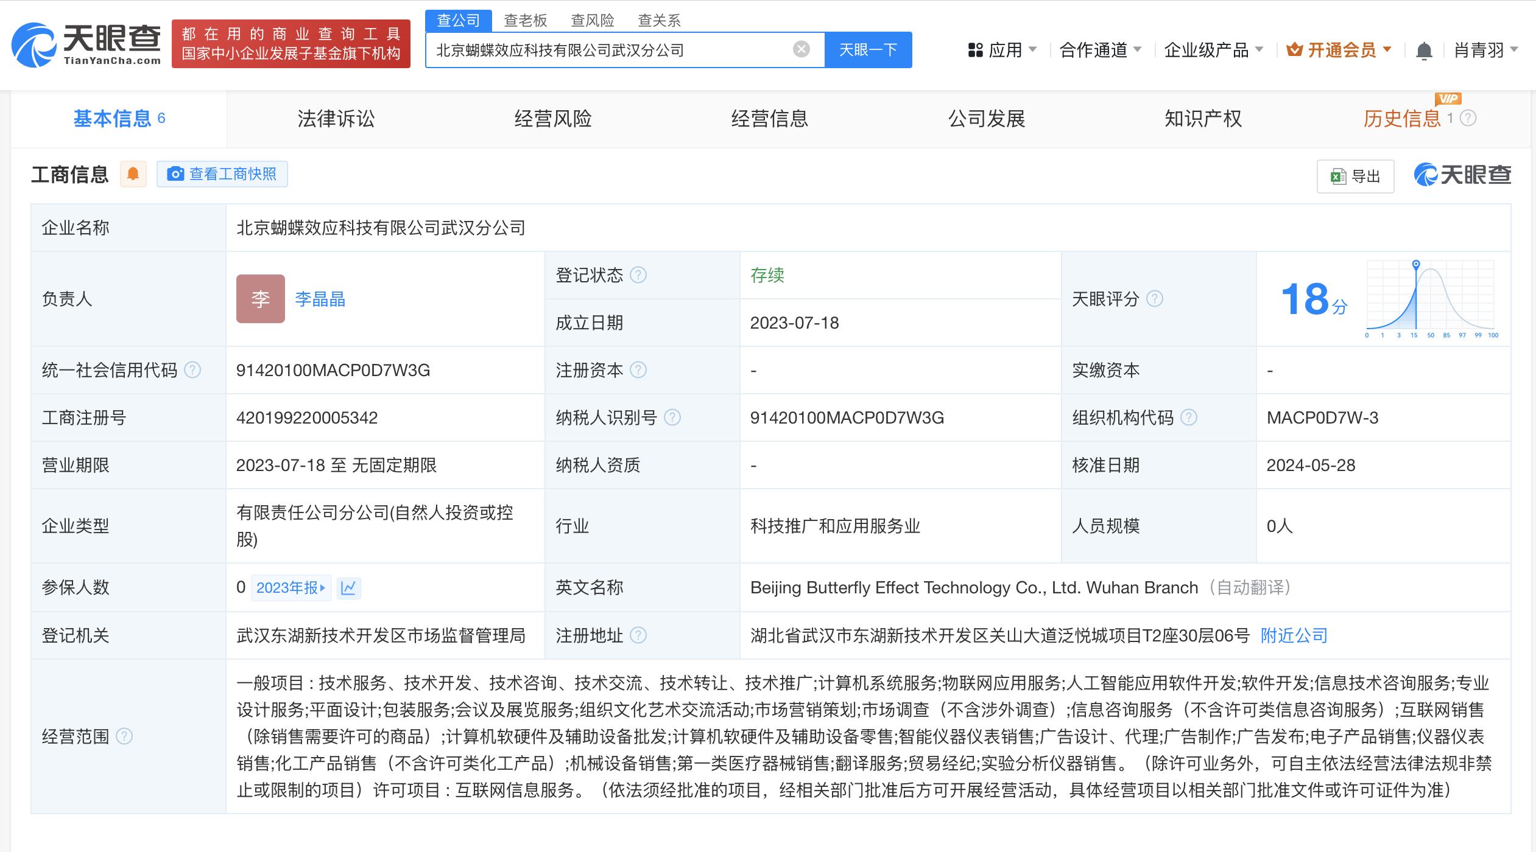Switch to the 查风险 search tab
The width and height of the screenshot is (1536, 852).
pyautogui.click(x=592, y=21)
